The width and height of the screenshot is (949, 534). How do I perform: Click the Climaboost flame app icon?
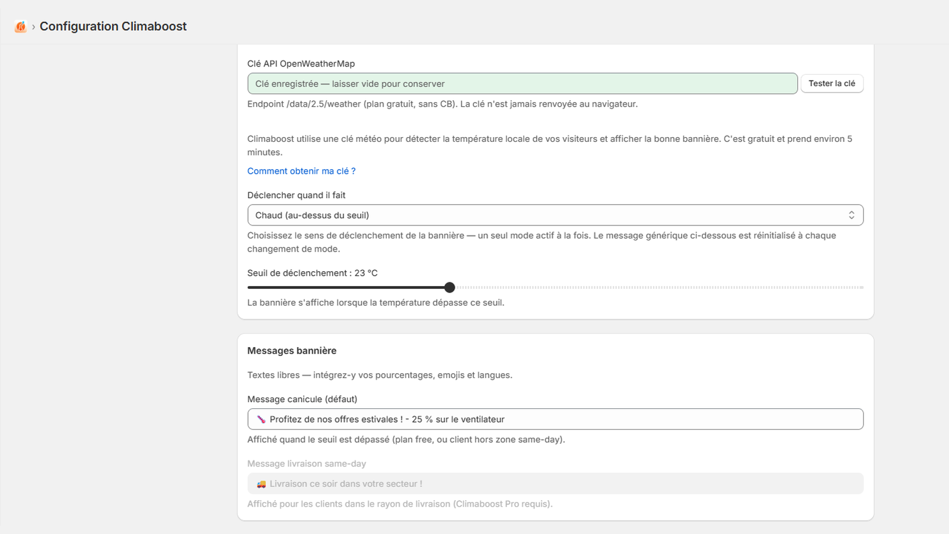click(x=21, y=27)
